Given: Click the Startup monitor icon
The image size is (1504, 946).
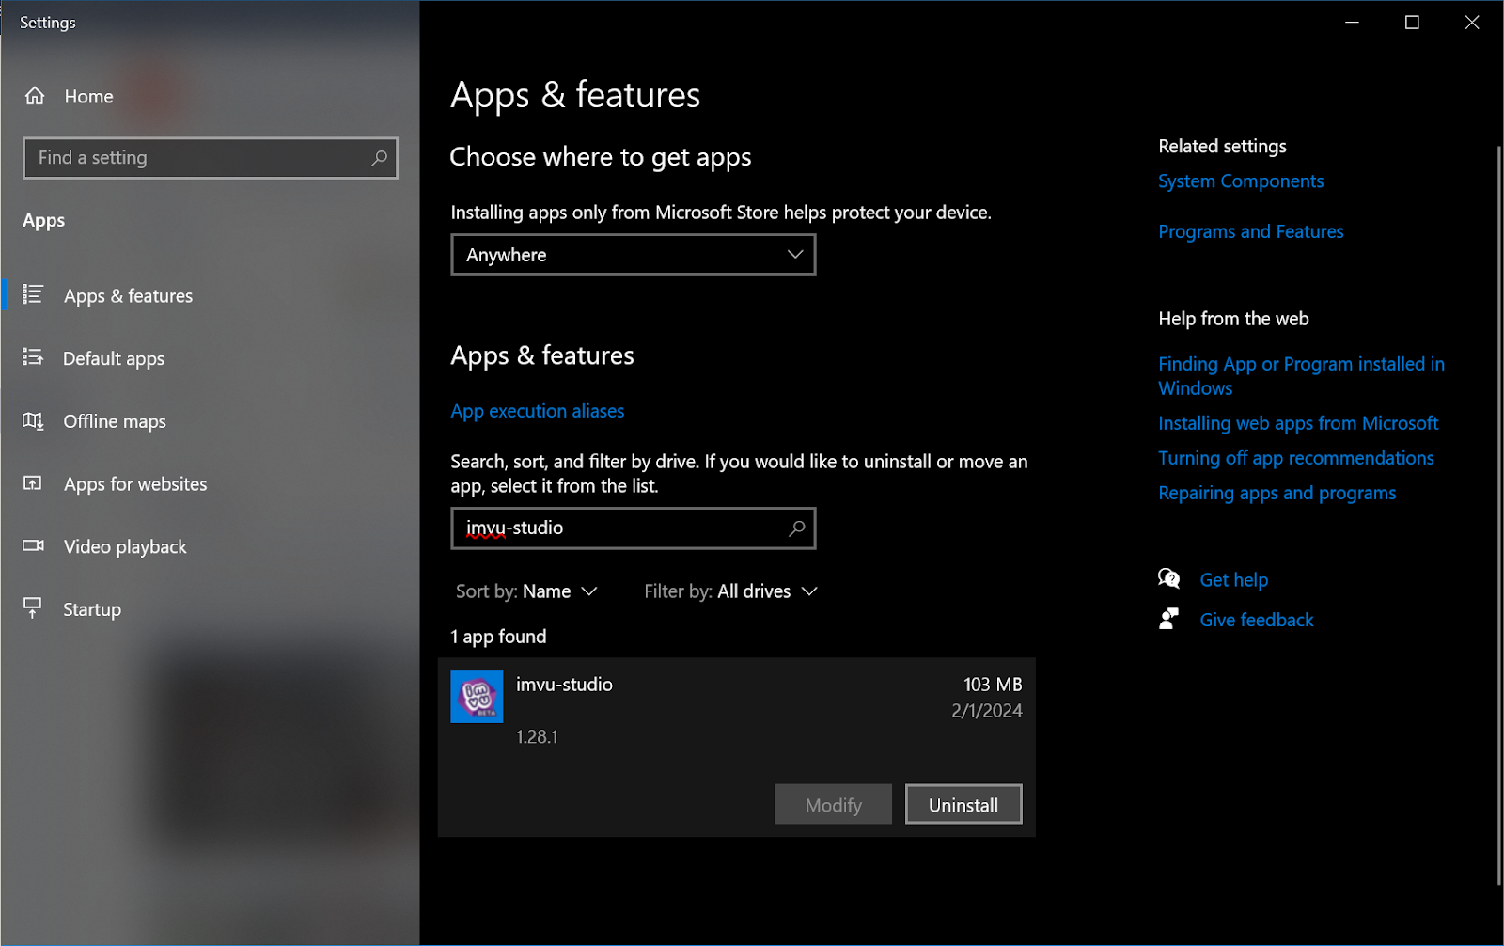Looking at the screenshot, I should coord(33,608).
